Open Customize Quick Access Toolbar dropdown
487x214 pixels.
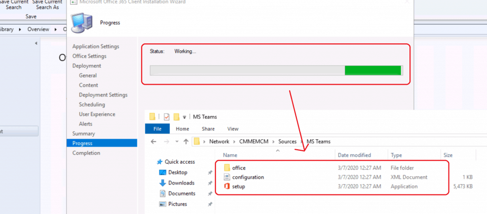click(x=185, y=117)
